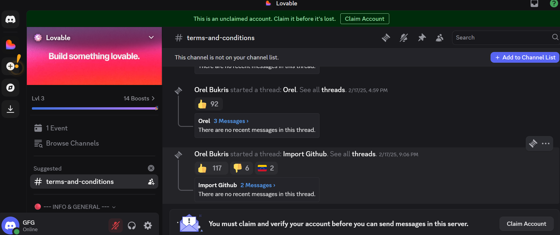This screenshot has width=560, height=235.
Task: Select the Lovable server icon in sidebar
Action: (10, 44)
